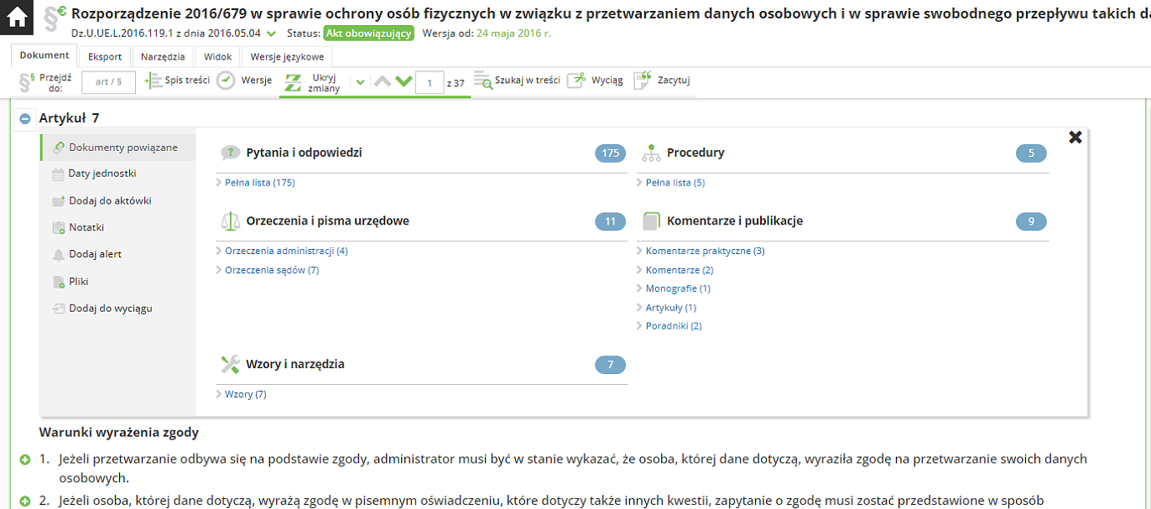Click Szukaj w treści search icon

pos(483,81)
